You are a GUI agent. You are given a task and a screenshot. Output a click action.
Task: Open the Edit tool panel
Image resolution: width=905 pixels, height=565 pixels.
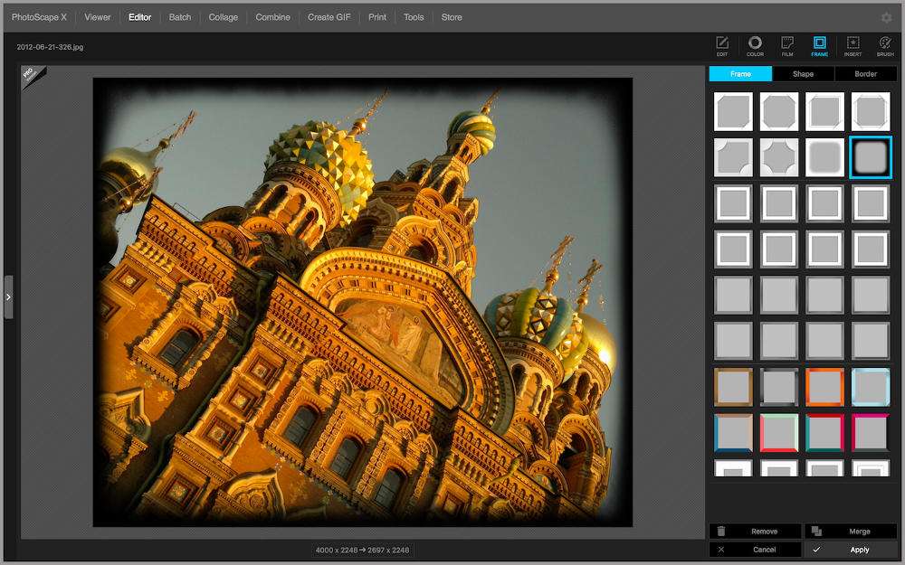[x=722, y=45]
